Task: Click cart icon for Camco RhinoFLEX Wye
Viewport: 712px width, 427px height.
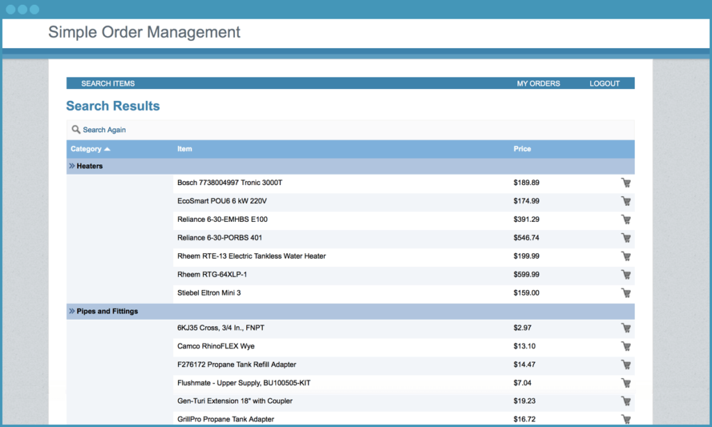Action: (x=625, y=346)
